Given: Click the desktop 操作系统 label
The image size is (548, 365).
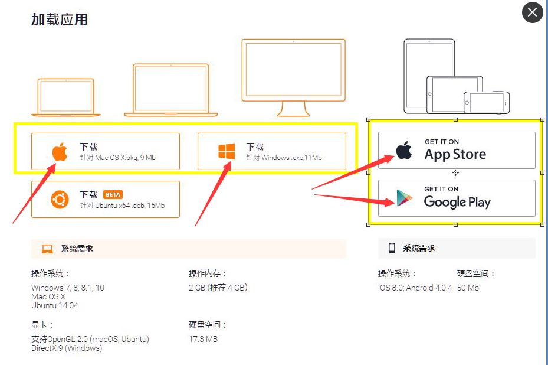Looking at the screenshot, I should (x=50, y=273).
